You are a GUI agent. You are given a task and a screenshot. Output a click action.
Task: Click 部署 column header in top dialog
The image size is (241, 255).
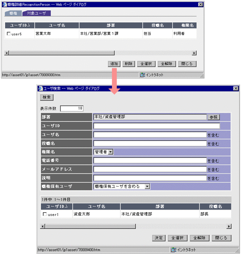(111, 25)
